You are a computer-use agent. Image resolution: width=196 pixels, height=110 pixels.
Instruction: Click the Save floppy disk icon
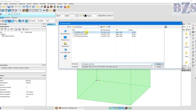point(9,7)
